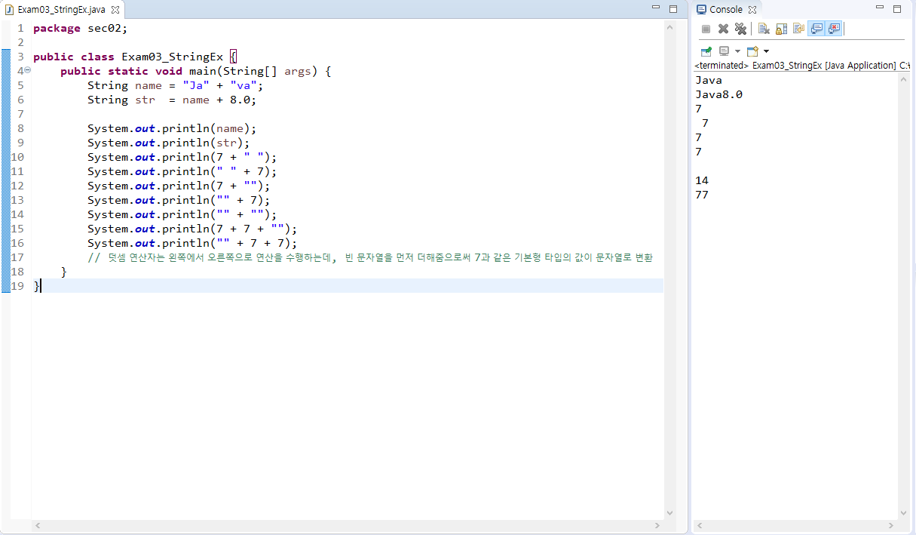Click the editor horizontal scrollbar left arrow

pos(38,524)
